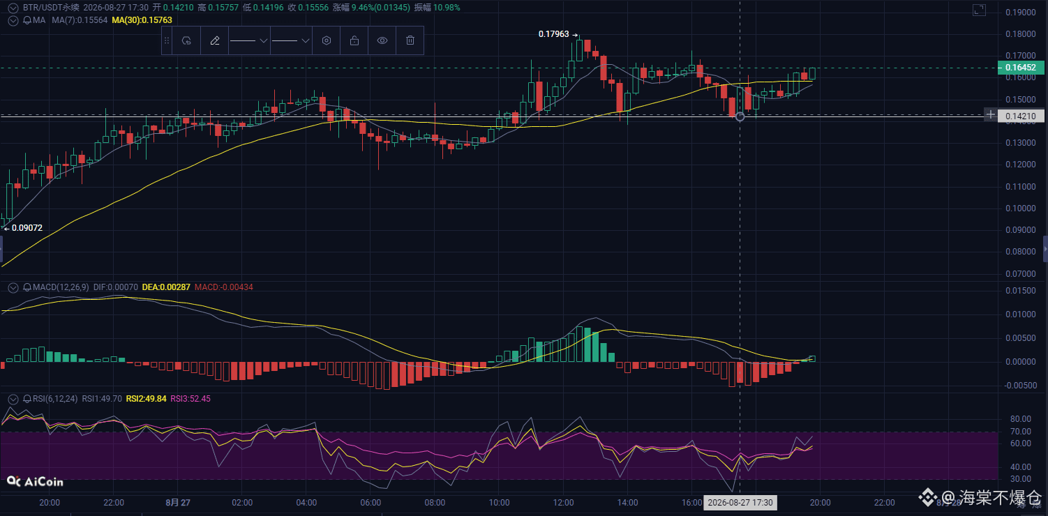Click RSI3:52.45 legend value
This screenshot has height=516, width=1048.
click(x=190, y=399)
